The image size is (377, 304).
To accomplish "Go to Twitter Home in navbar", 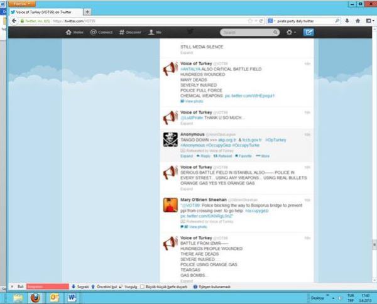I will click(x=74, y=32).
